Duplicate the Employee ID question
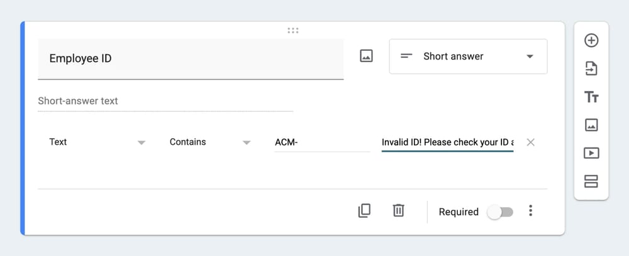 [x=364, y=211]
